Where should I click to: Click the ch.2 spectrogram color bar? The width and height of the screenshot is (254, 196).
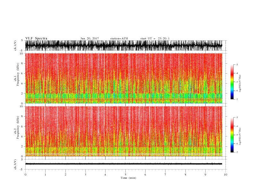(232, 135)
